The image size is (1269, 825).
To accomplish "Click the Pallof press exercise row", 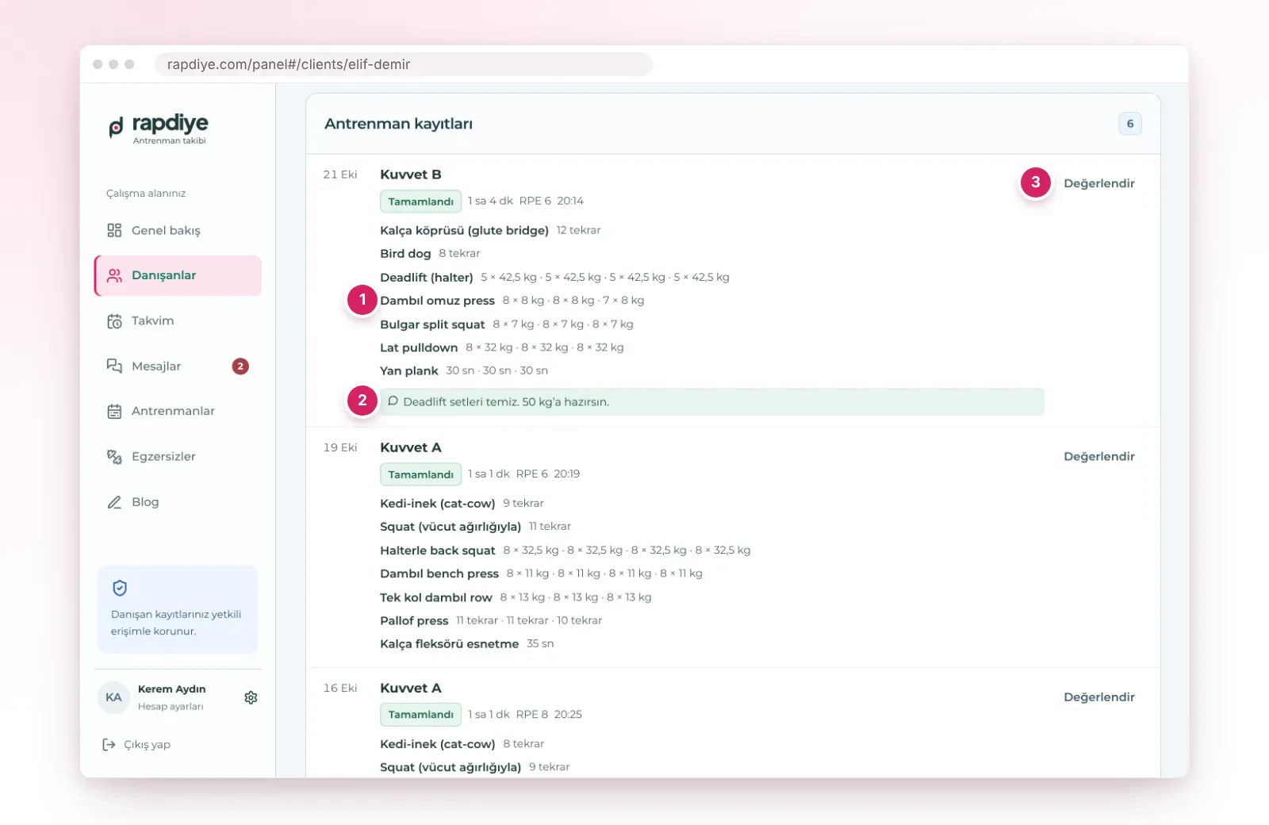I will pos(491,620).
